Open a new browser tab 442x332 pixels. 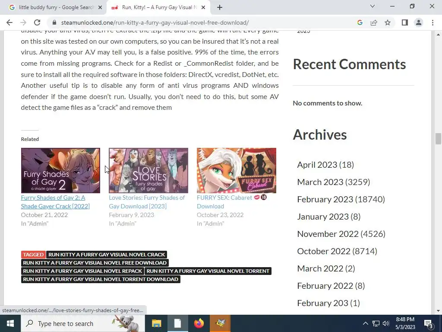[x=220, y=8]
